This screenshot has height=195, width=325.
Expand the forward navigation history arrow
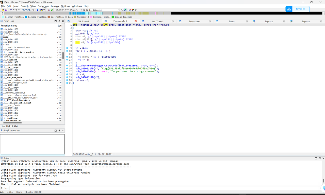click(x=19, y=10)
